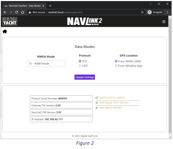Open the NMEA Mode dropdown

point(46,63)
